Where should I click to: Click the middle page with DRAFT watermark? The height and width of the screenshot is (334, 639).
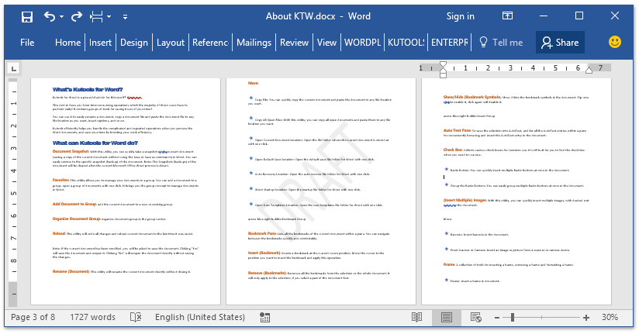(321, 191)
